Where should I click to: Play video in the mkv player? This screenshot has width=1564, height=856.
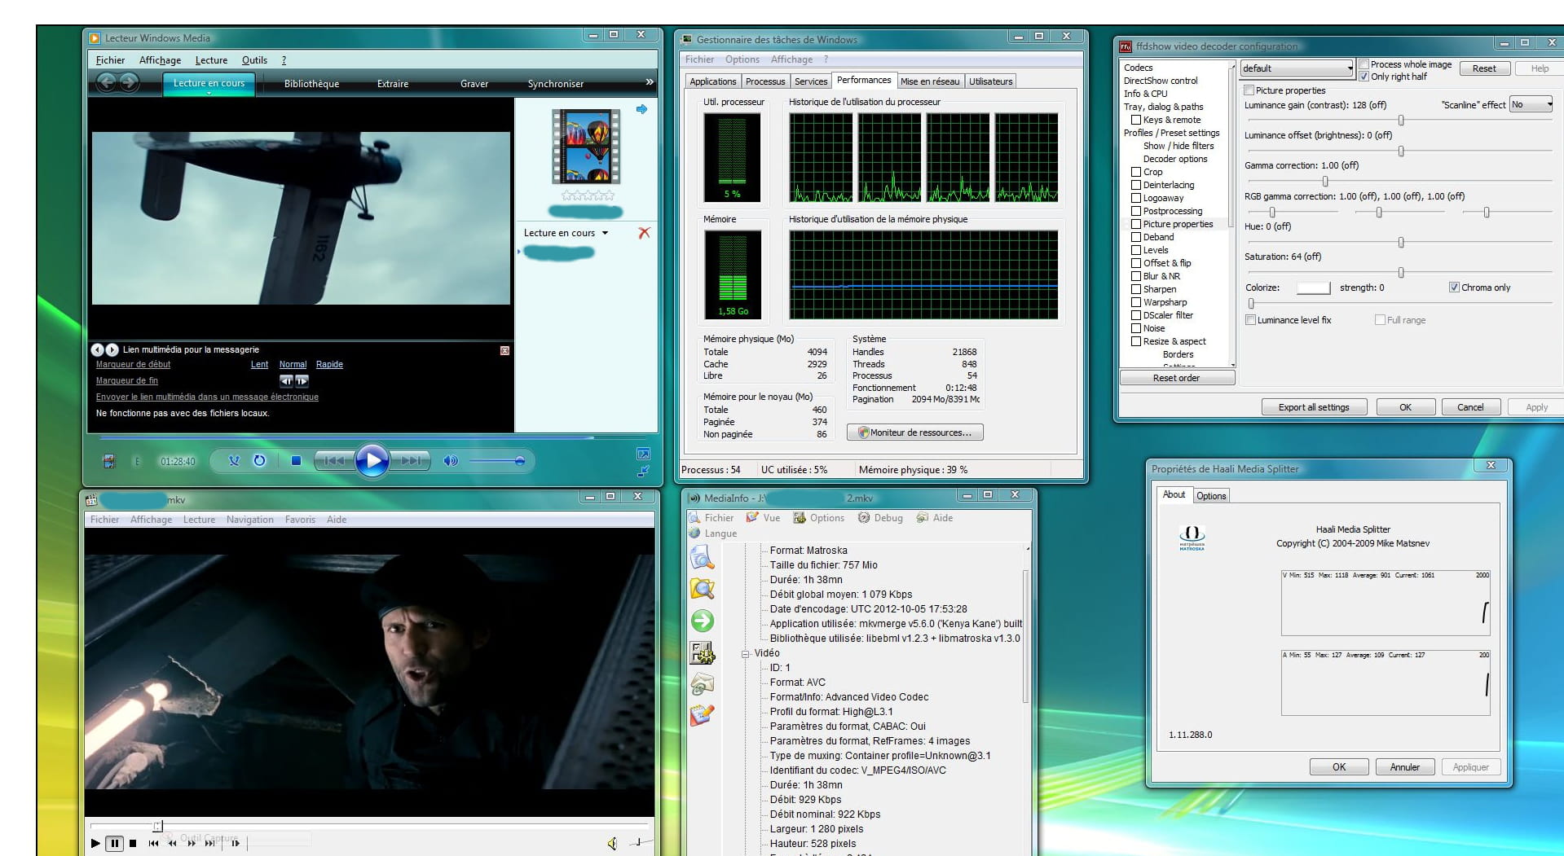[x=95, y=843]
